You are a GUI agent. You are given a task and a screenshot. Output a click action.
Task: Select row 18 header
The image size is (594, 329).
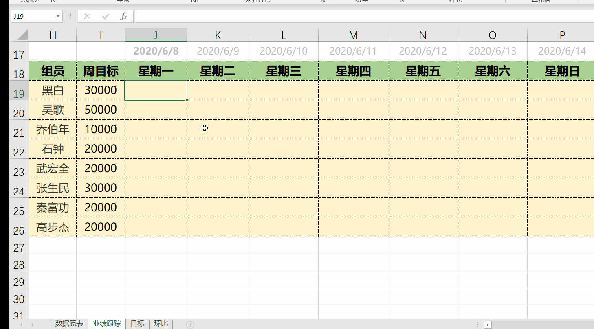tap(19, 71)
